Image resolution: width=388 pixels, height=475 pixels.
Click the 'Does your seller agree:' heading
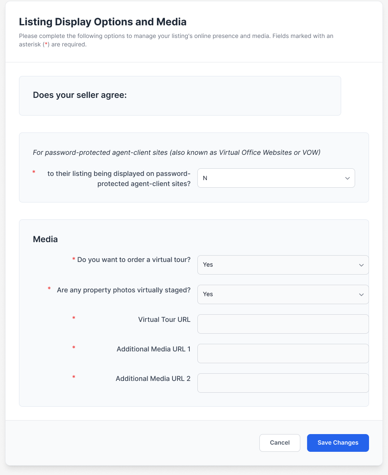tap(80, 95)
